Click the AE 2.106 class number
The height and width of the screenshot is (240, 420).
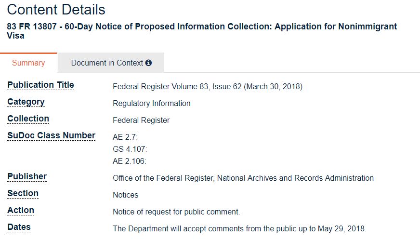(129, 161)
